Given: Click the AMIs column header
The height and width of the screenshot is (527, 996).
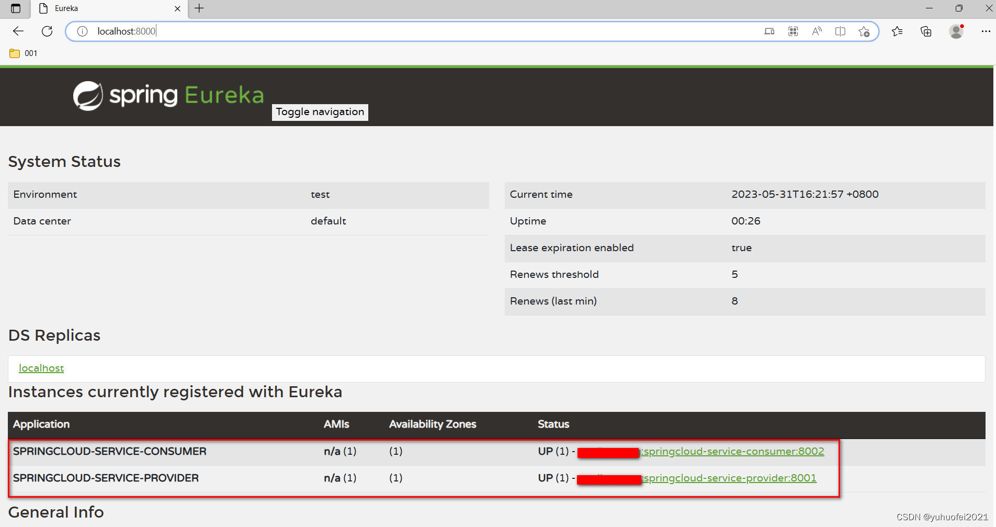Looking at the screenshot, I should (x=336, y=424).
